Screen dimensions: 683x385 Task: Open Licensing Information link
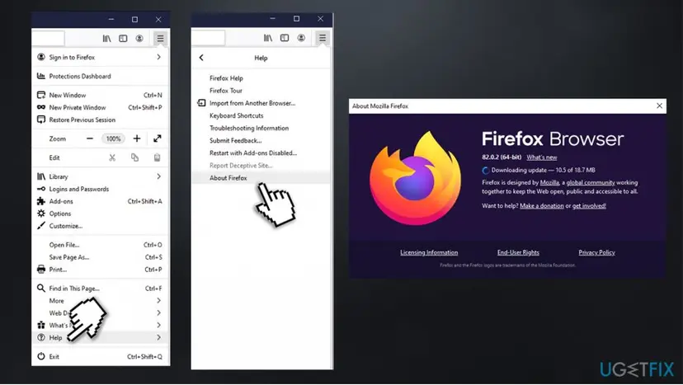pos(429,252)
